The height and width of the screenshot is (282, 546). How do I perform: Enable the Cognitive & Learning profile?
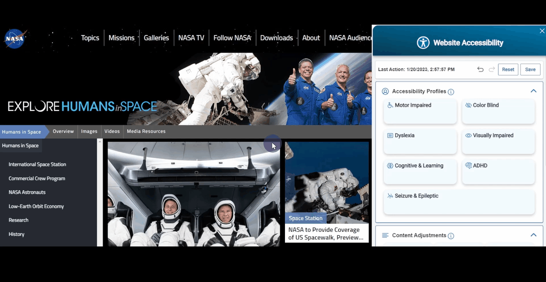click(420, 171)
